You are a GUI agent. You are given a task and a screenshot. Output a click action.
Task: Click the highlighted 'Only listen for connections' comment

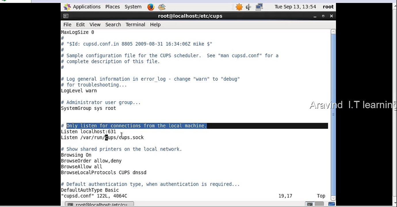click(x=137, y=126)
